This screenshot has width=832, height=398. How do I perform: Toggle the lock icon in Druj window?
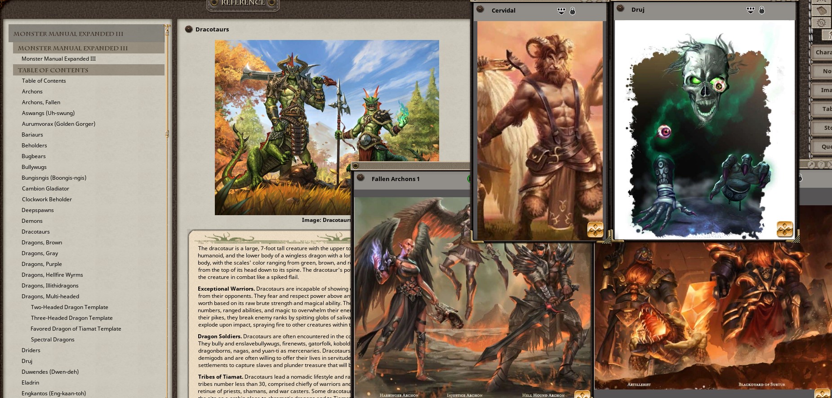762,10
